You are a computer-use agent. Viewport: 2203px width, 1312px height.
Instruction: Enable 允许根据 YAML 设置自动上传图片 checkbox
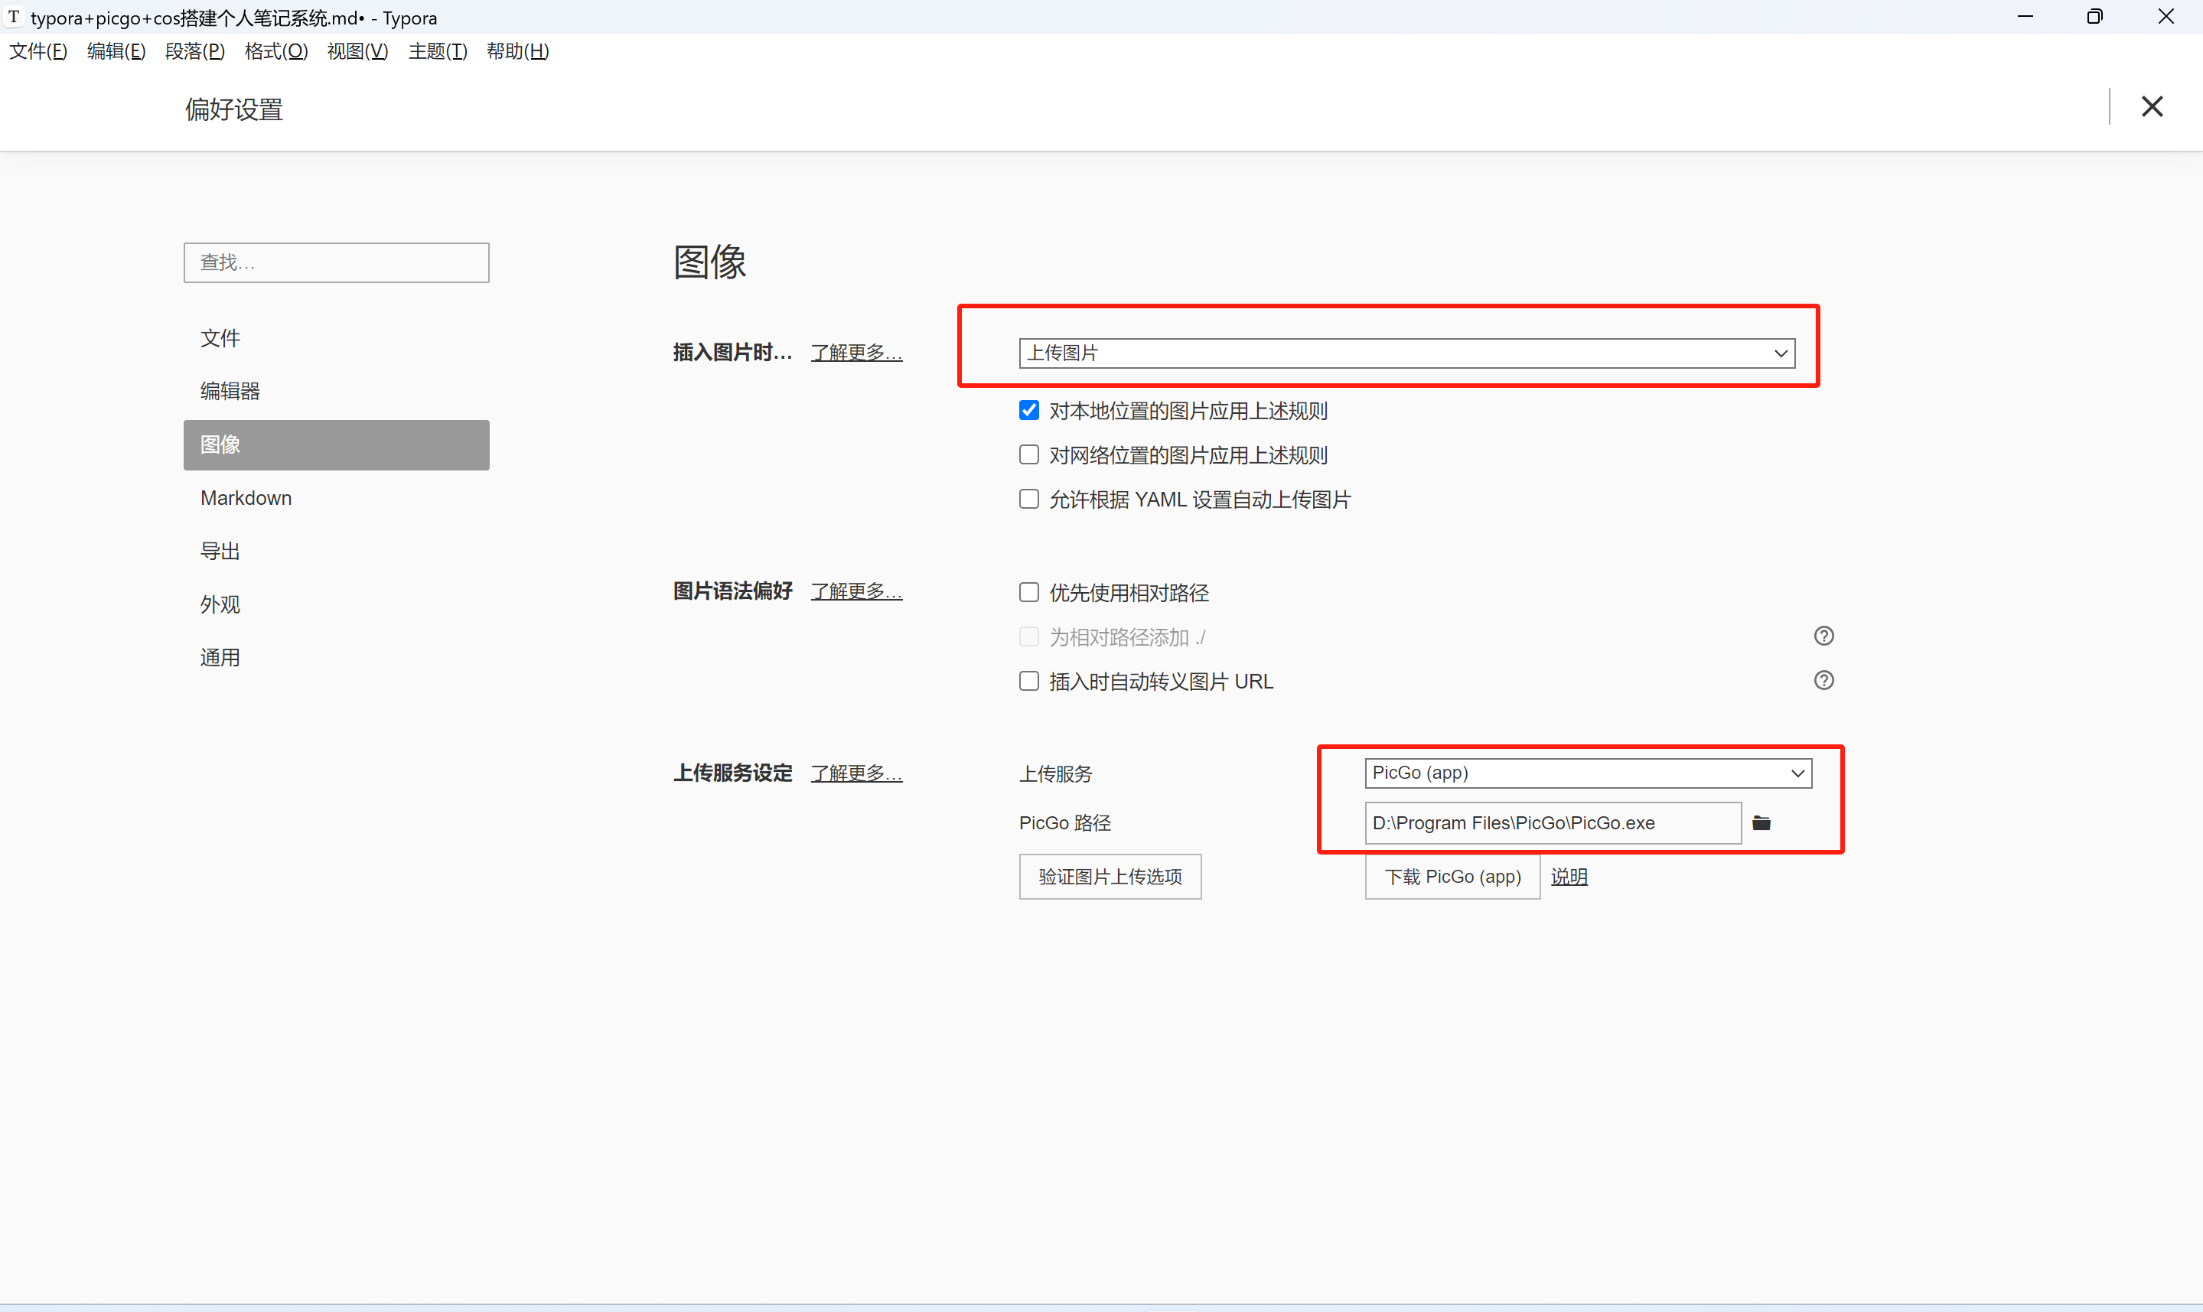pos(1029,500)
